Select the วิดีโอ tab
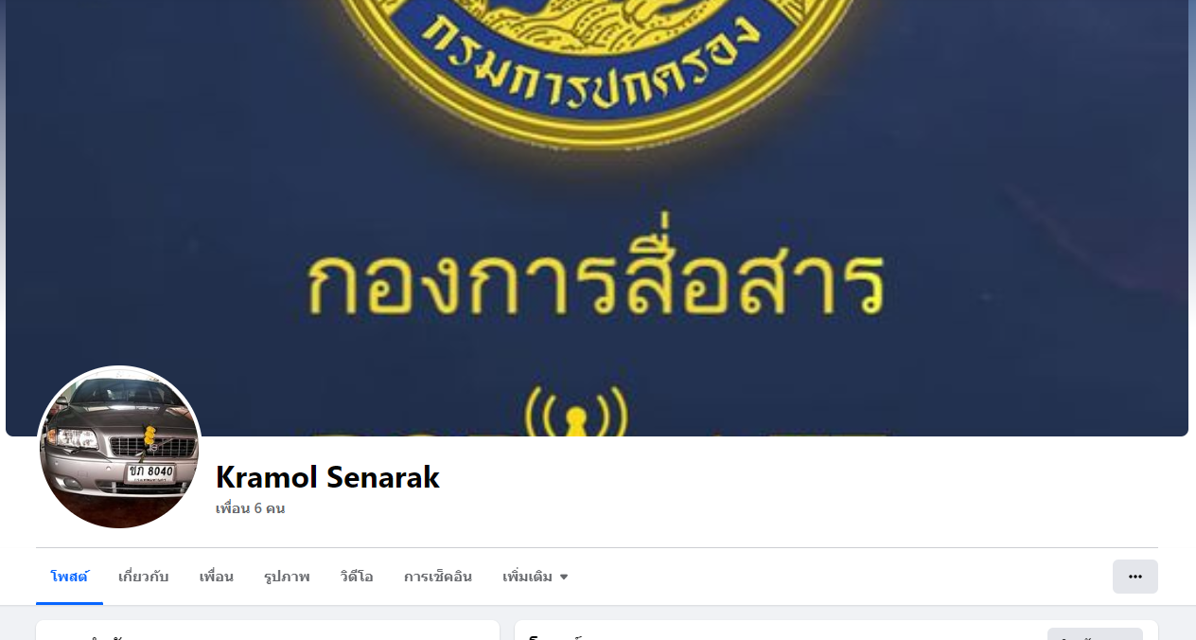Image resolution: width=1196 pixels, height=640 pixels. pyautogui.click(x=357, y=577)
